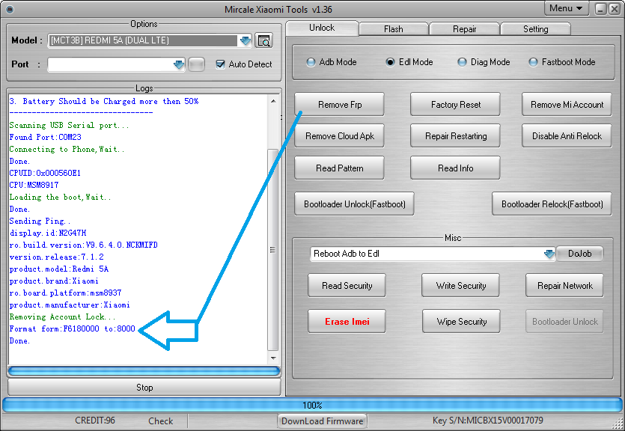625x431 pixels.
Task: Click log line 'Format form:F6180000 to:8000'
Action: click(72, 328)
